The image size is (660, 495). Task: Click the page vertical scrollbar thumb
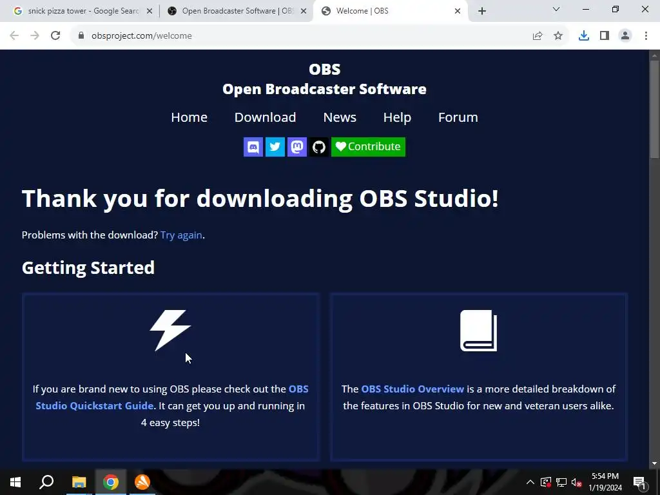click(x=654, y=110)
